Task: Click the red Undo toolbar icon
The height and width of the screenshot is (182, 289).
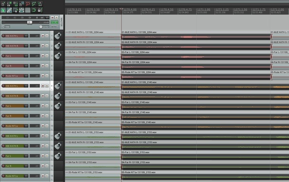Action: click(x=28, y=4)
